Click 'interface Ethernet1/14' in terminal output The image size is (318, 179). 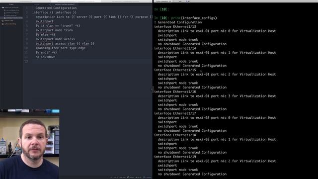pyautogui.click(x=175, y=48)
